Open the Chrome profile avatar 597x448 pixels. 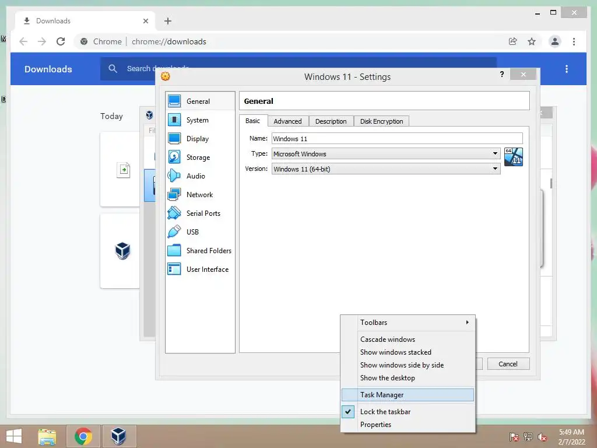click(x=555, y=41)
